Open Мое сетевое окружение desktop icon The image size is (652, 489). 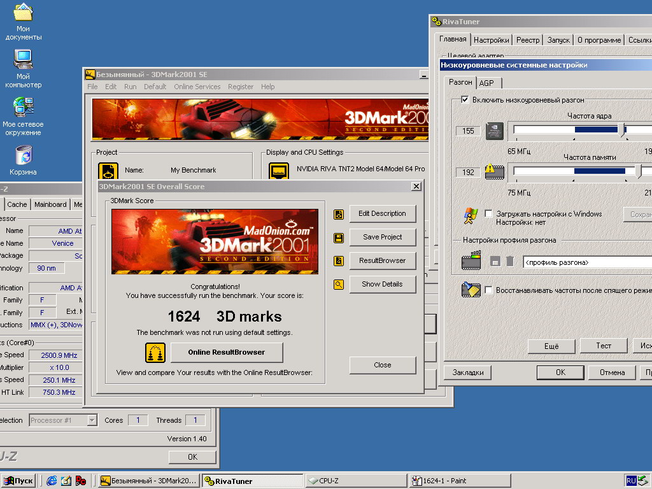tap(24, 117)
